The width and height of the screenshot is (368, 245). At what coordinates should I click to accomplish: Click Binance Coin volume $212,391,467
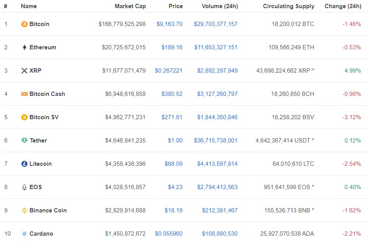click(220, 210)
